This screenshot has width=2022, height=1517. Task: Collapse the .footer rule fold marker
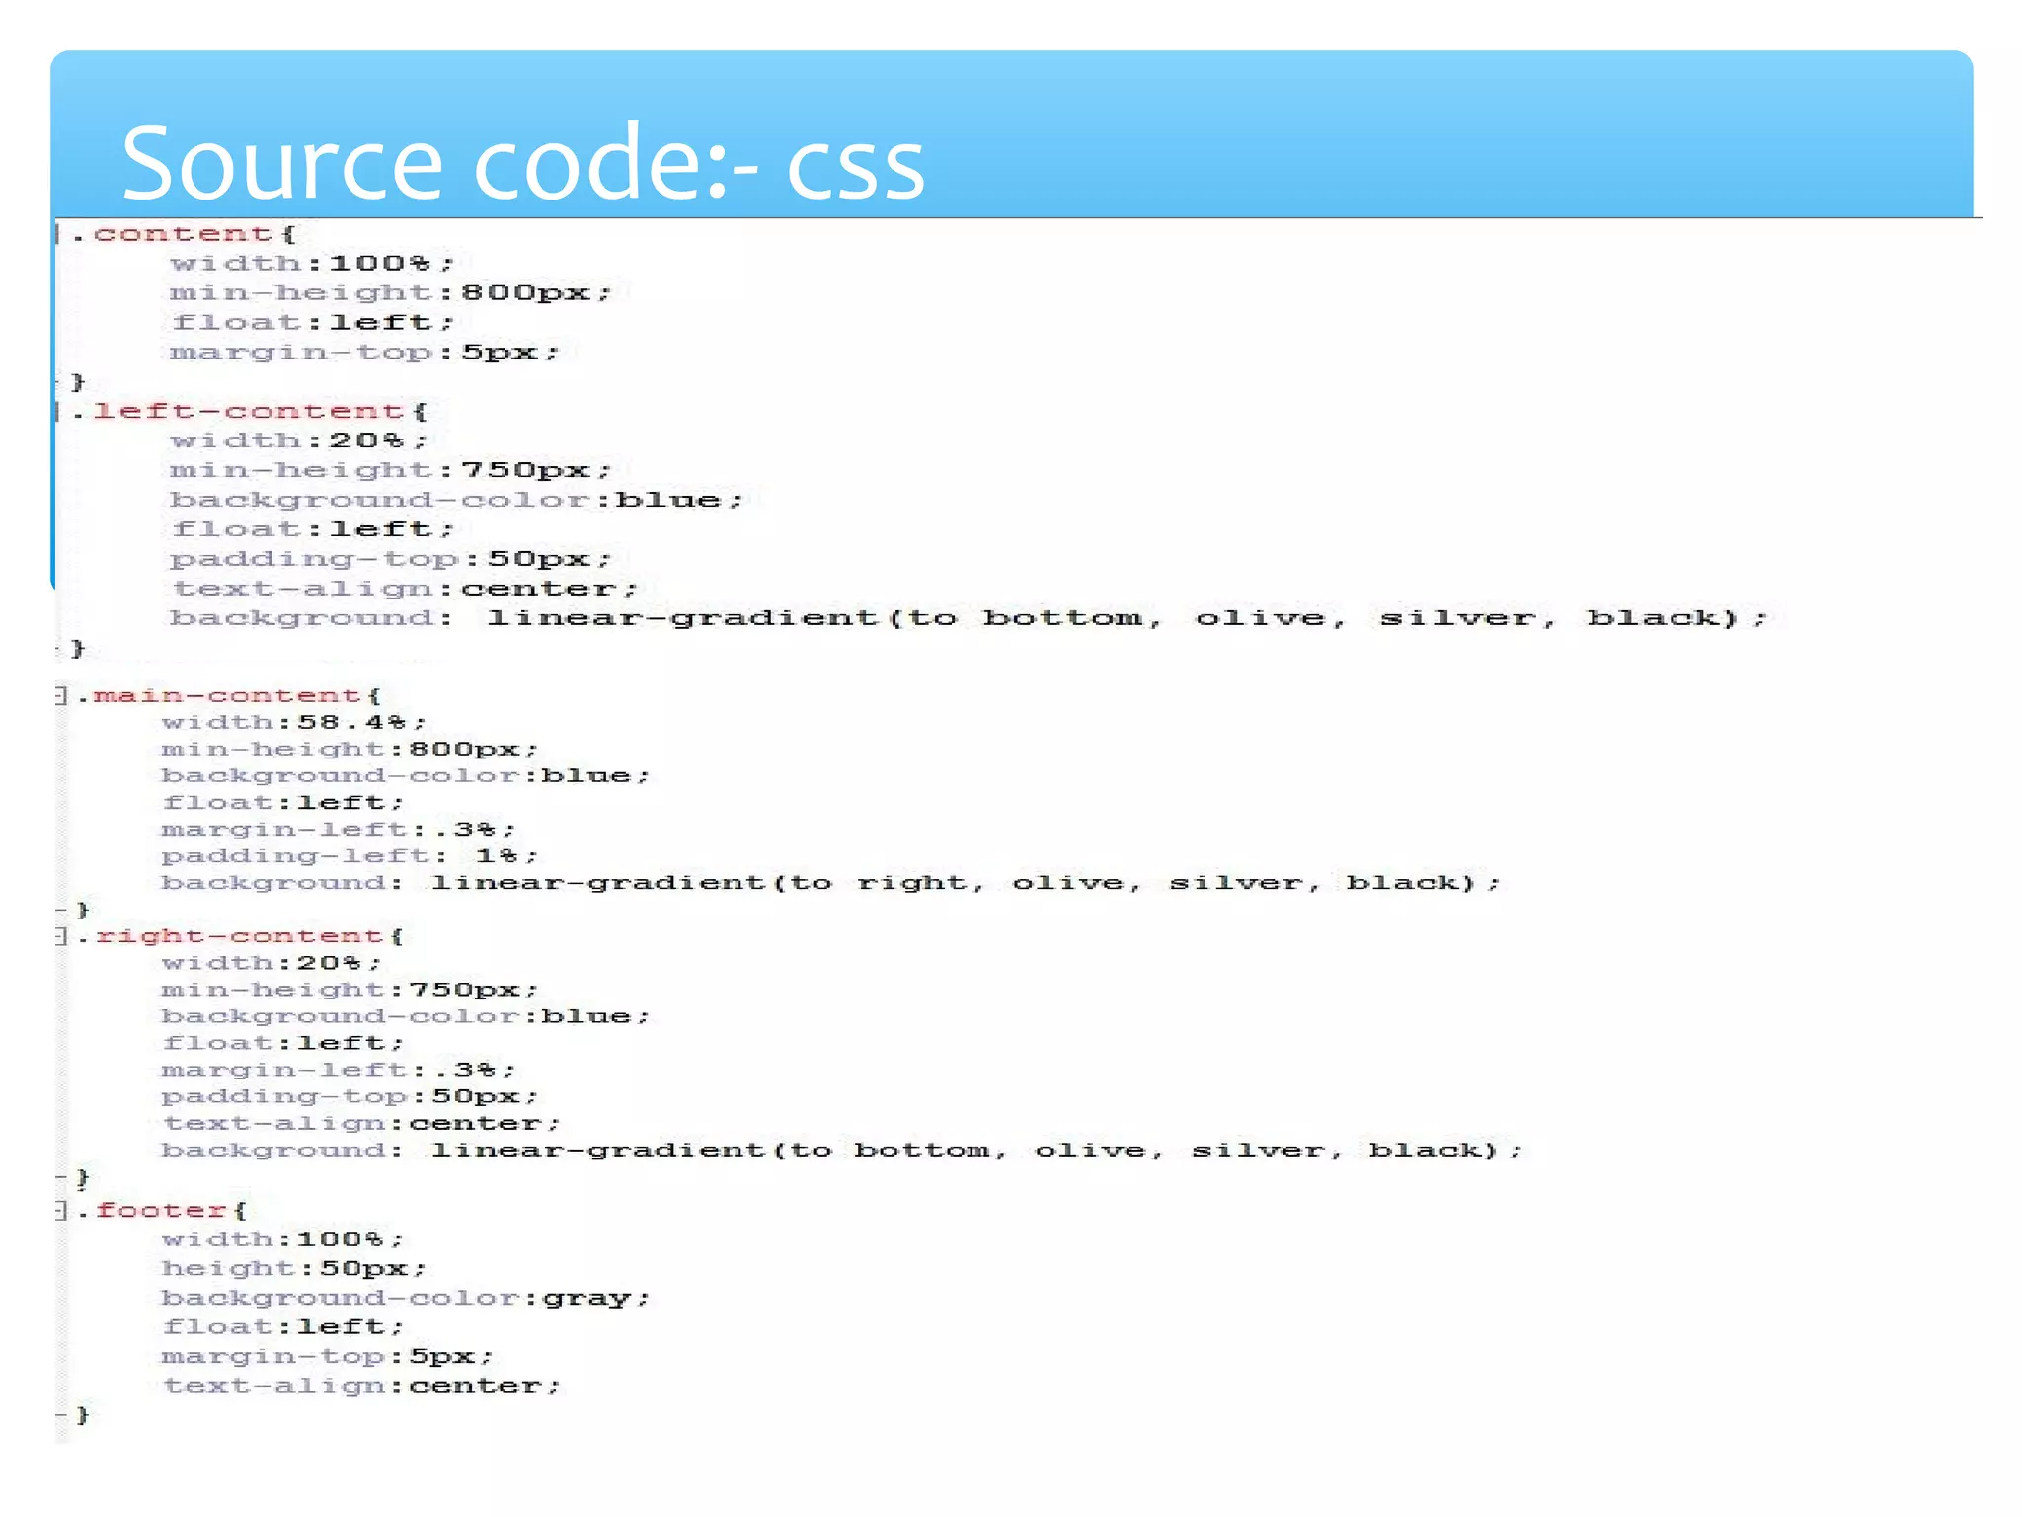(61, 1210)
